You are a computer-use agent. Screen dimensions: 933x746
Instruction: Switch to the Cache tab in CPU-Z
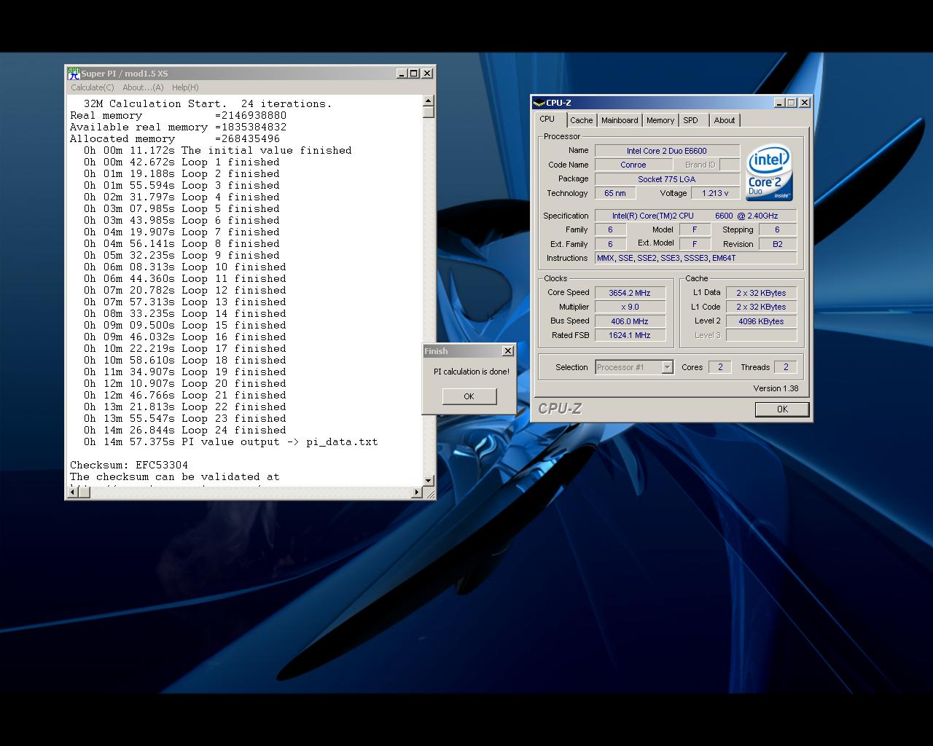(581, 120)
